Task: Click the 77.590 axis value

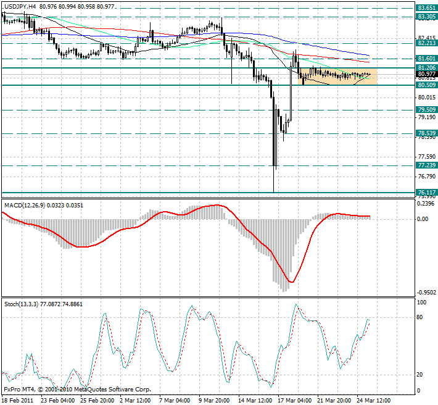Action: 426,157
